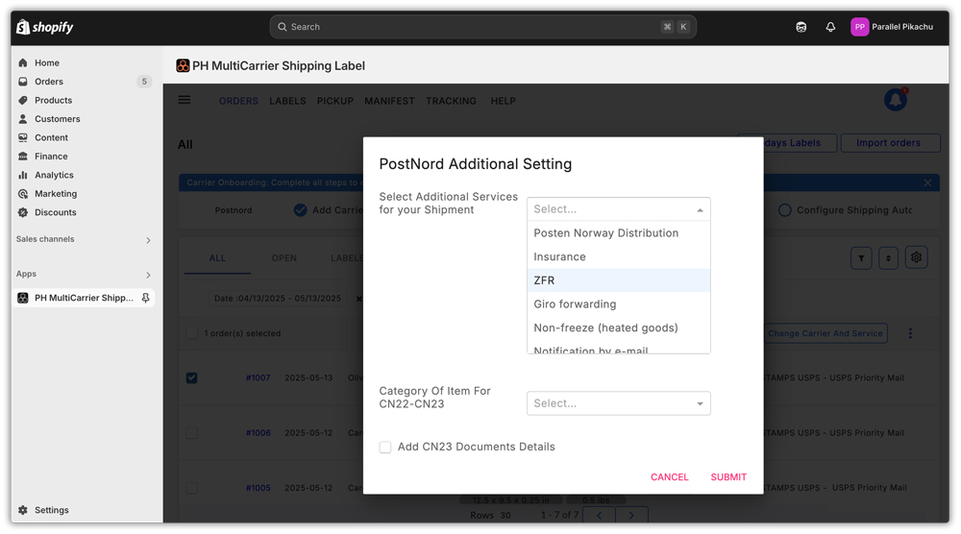Open Category Of Item For CN22-CN23 dropdown

tap(618, 403)
